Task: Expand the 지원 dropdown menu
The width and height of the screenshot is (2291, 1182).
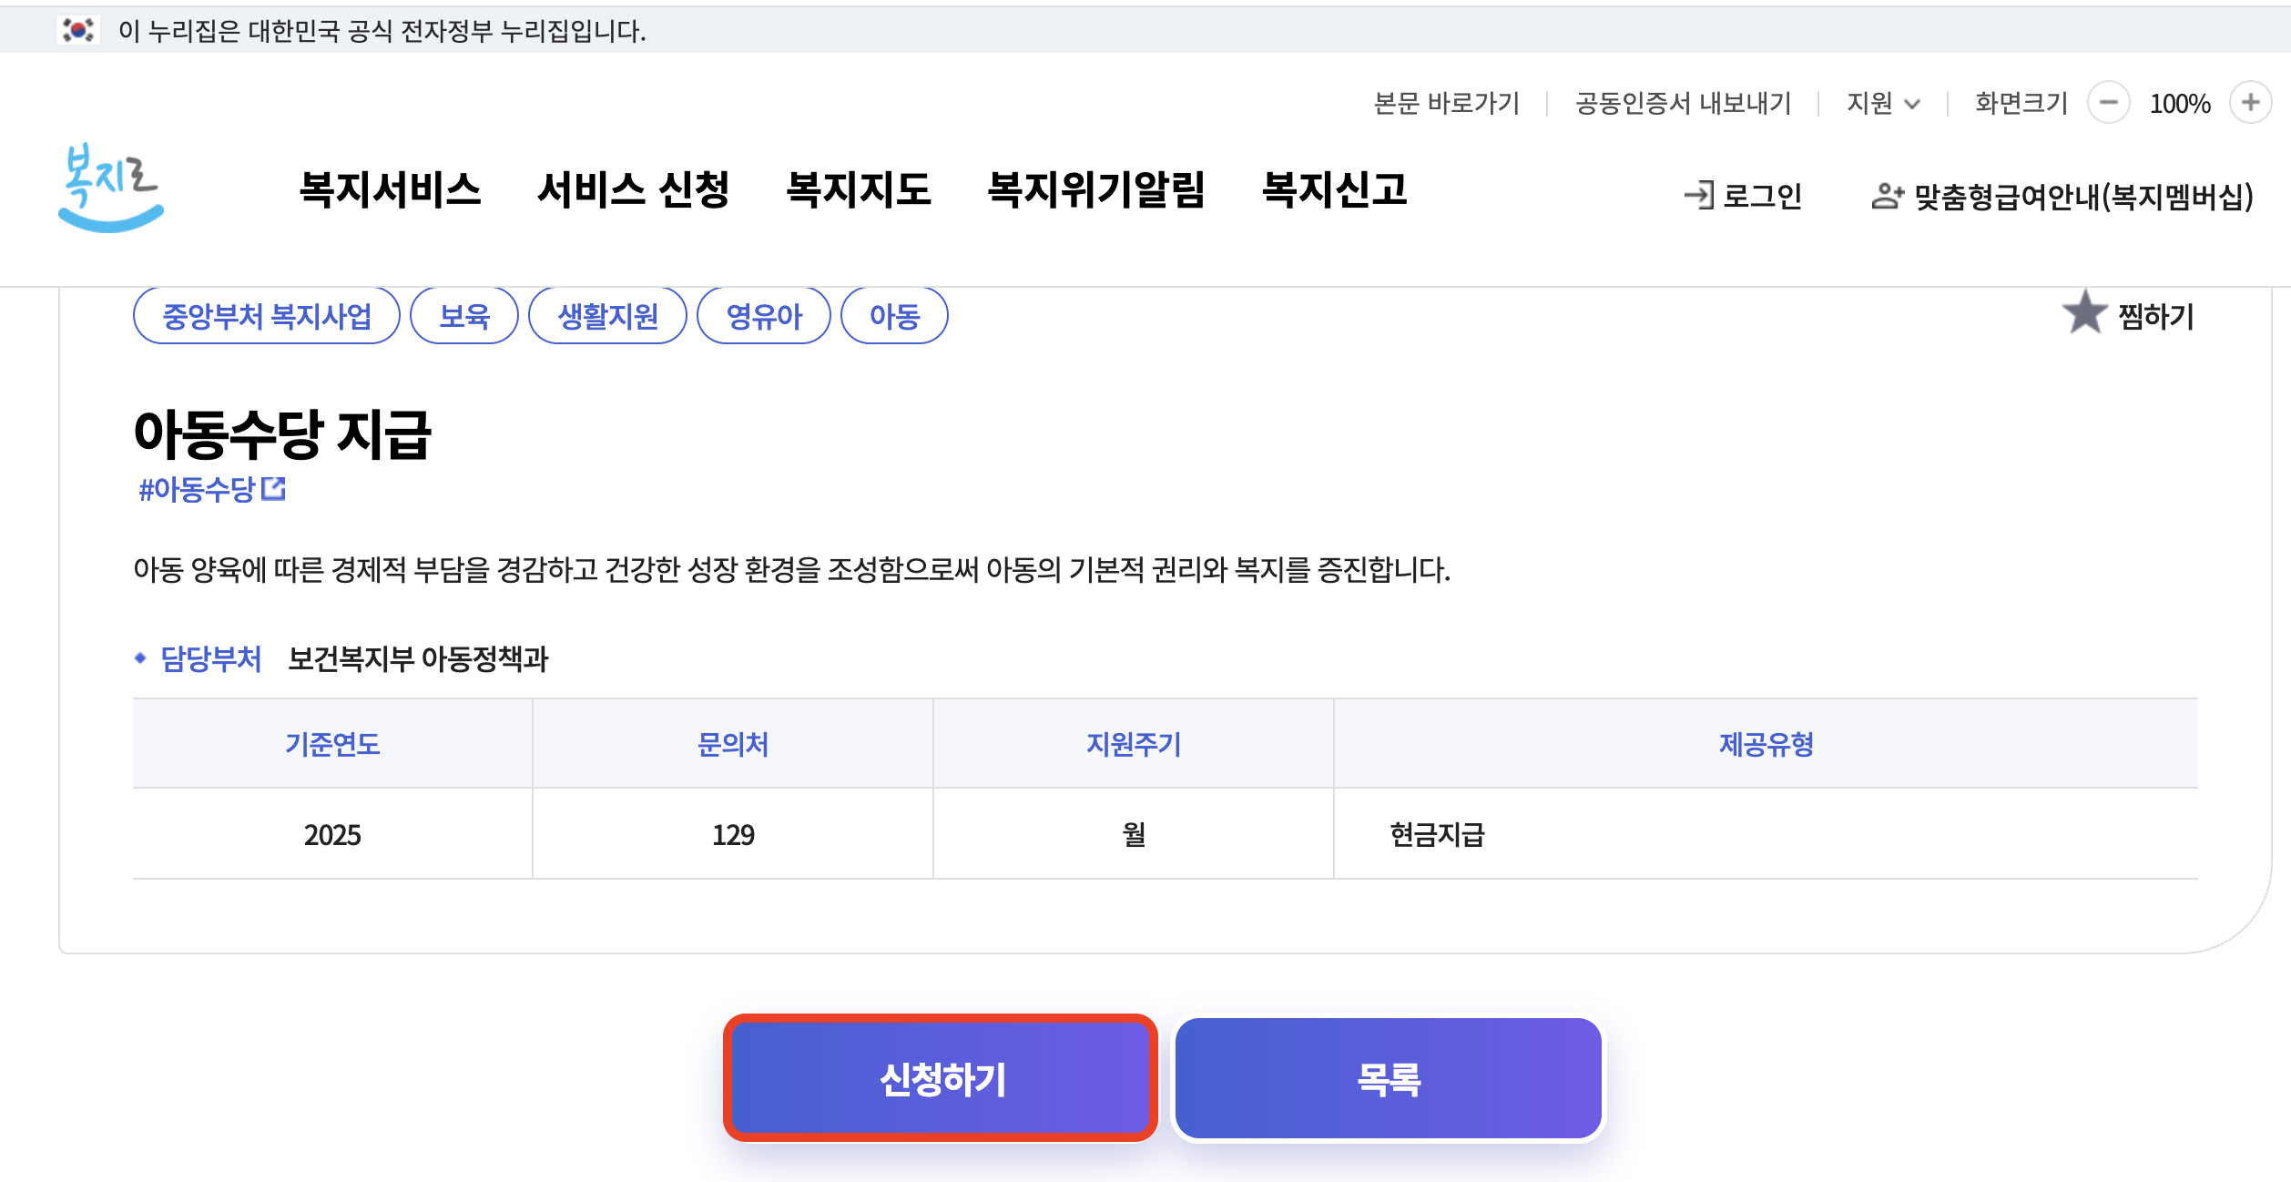Action: coord(1882,104)
